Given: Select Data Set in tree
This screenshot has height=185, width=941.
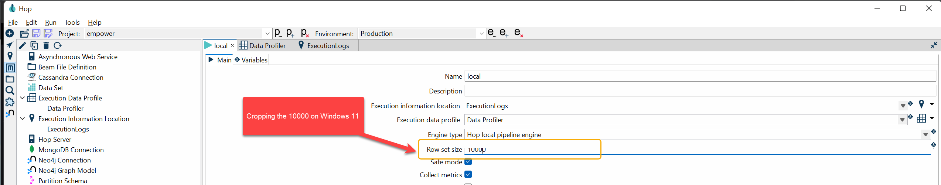Looking at the screenshot, I should click(x=51, y=88).
